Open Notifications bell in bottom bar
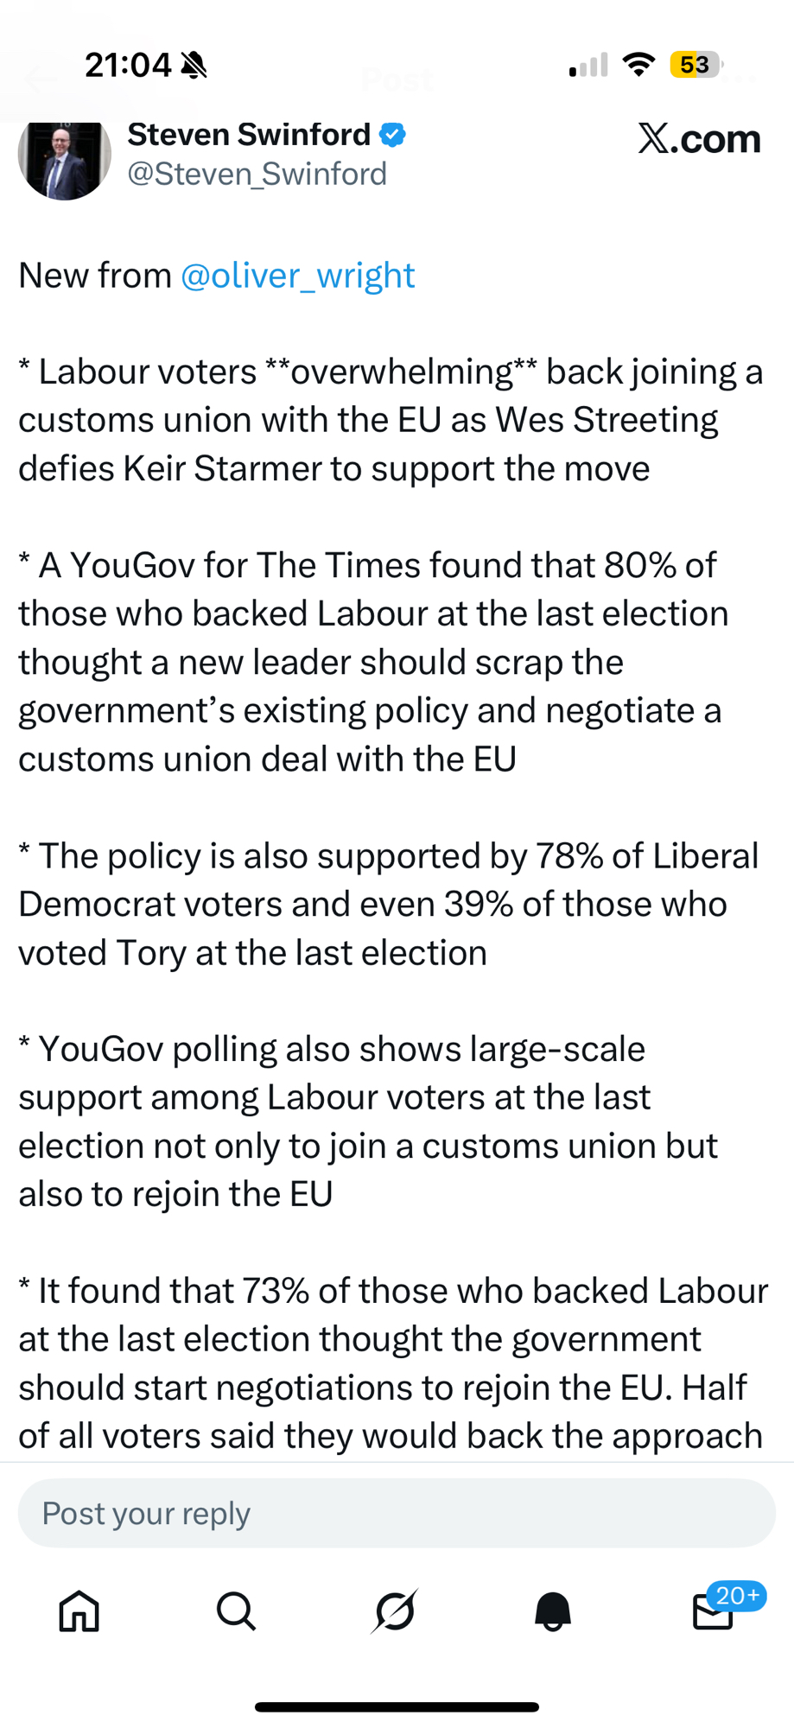Viewport: 794px width, 1728px height. click(553, 1611)
